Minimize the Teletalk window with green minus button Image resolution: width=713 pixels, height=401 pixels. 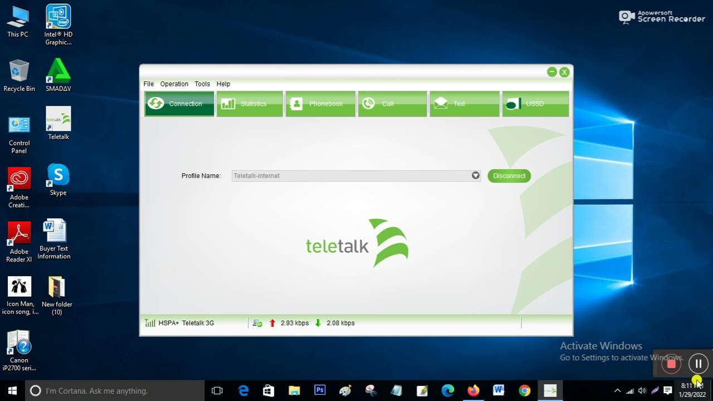(552, 72)
